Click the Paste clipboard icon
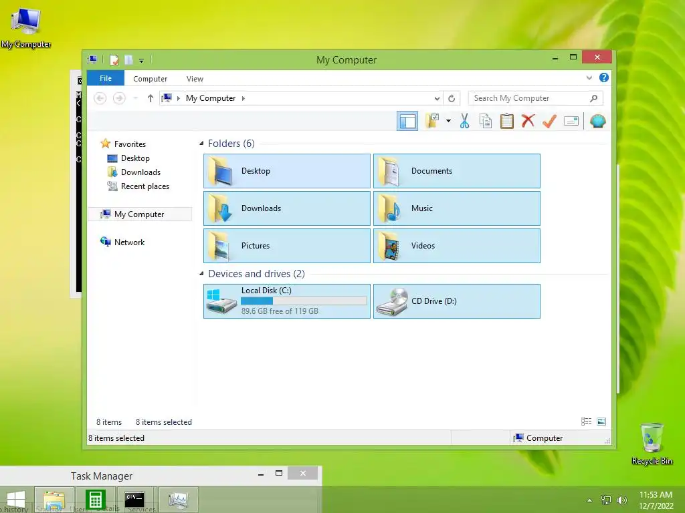Image resolution: width=685 pixels, height=513 pixels. pos(507,121)
